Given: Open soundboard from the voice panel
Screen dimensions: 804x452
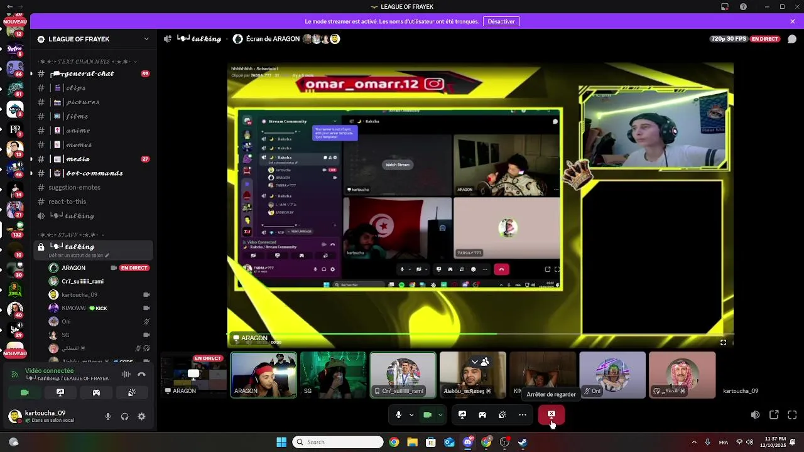Looking at the screenshot, I should pos(132,392).
